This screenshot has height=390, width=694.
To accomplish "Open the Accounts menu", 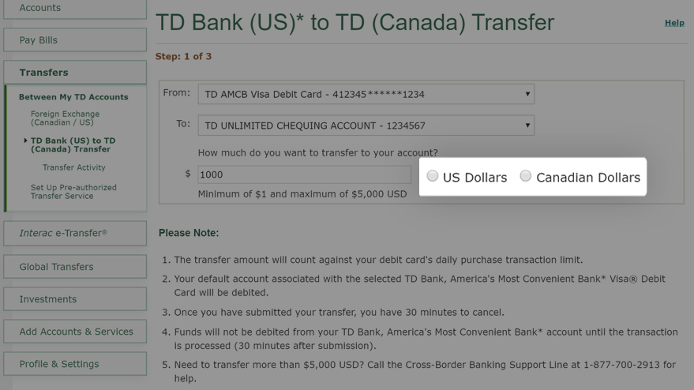I will coord(75,9).
